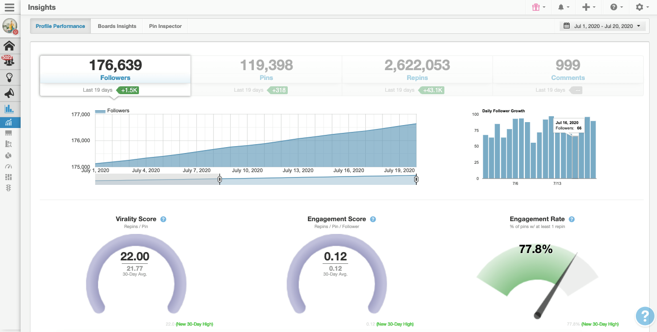Open the hamburger menu
Viewport: 657px width, 332px height.
click(9, 7)
